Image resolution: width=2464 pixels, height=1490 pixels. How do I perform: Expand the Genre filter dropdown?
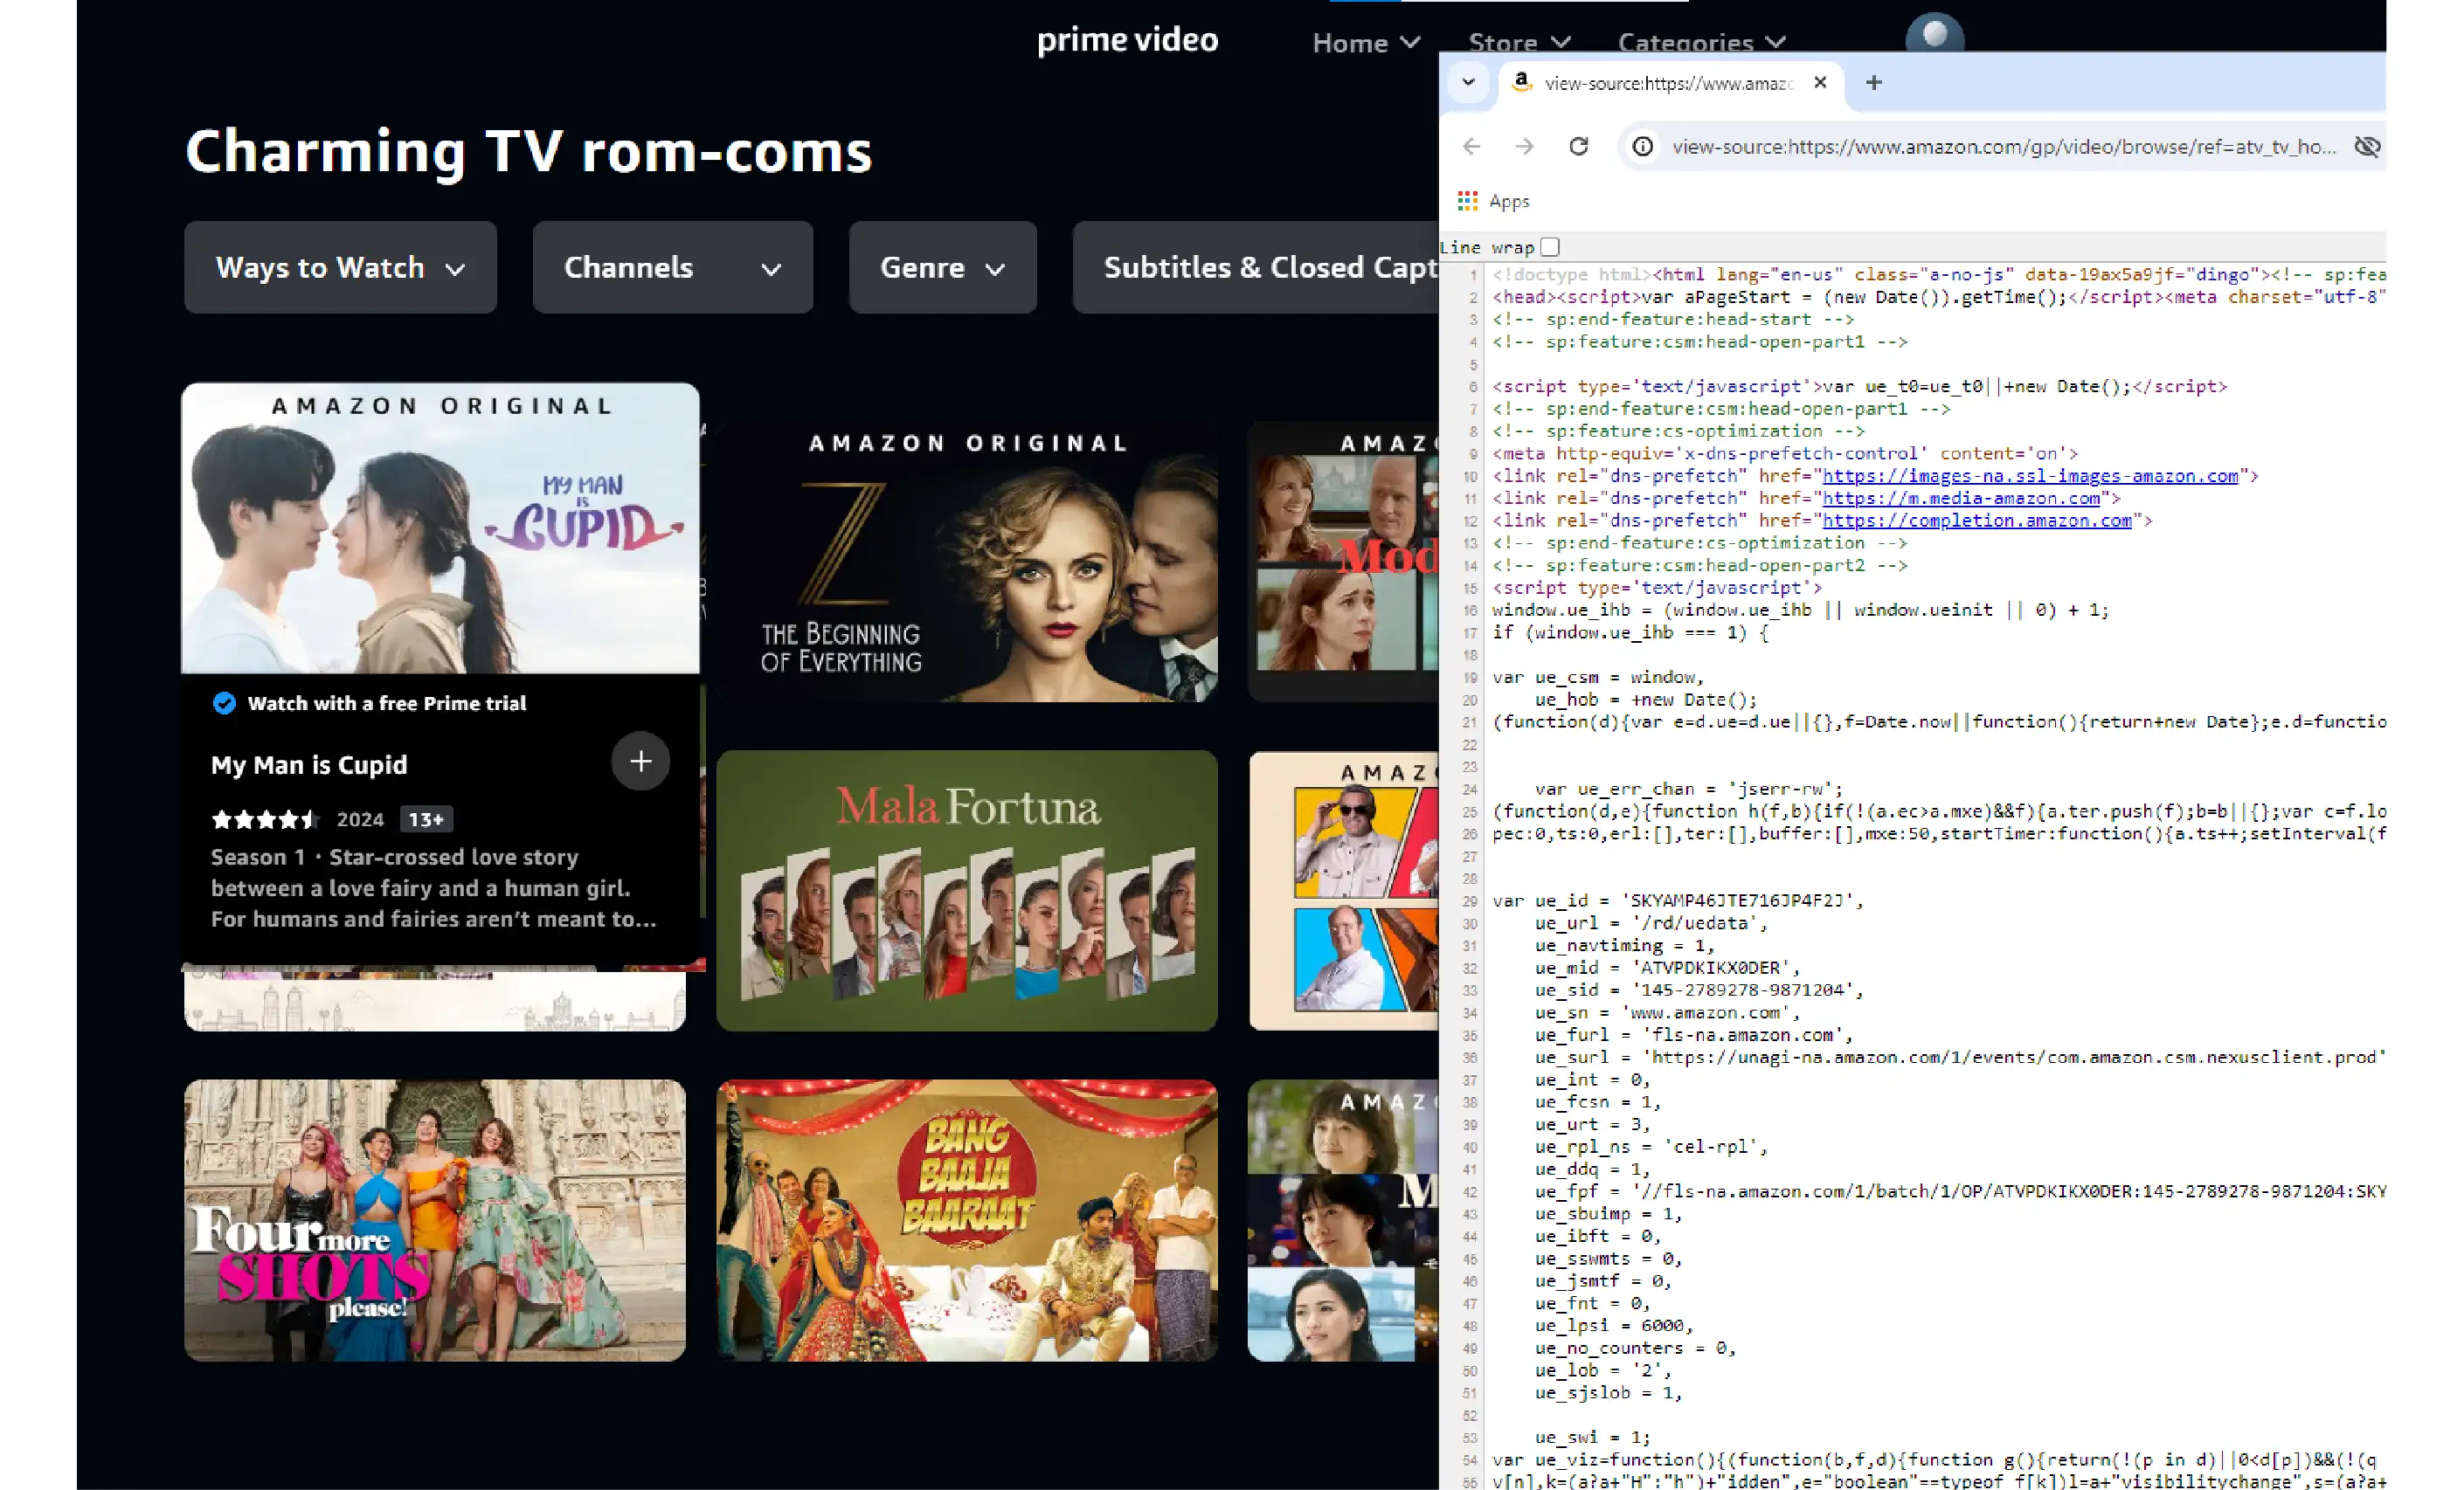(942, 268)
